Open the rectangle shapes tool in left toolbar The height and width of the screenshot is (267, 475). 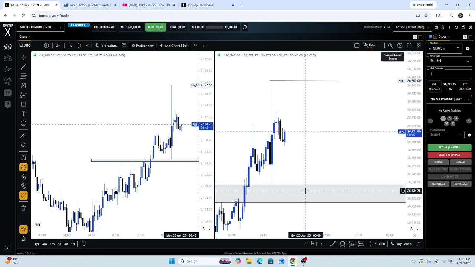23,104
